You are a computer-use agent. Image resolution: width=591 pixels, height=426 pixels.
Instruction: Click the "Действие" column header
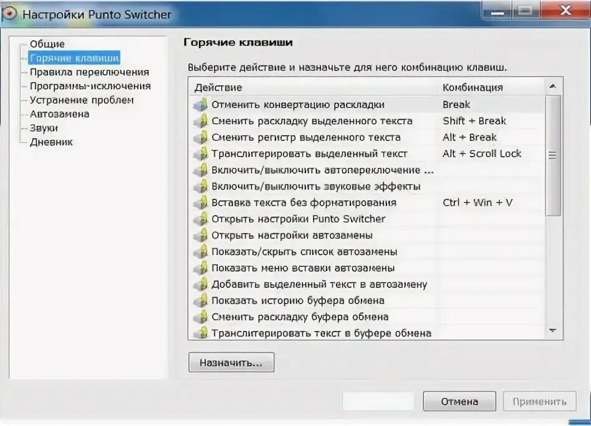point(314,87)
